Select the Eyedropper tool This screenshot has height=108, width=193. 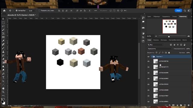click(3, 41)
